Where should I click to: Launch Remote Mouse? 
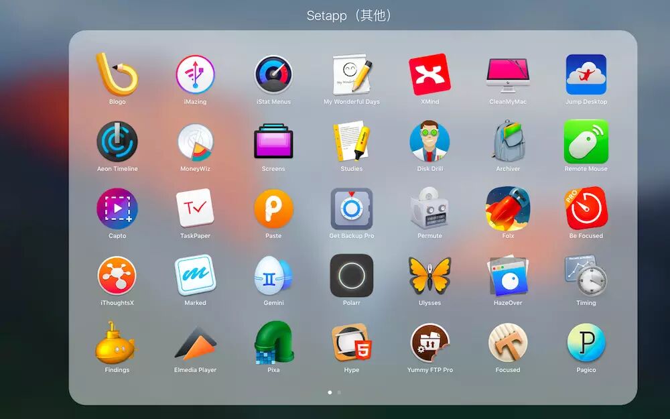(x=586, y=141)
